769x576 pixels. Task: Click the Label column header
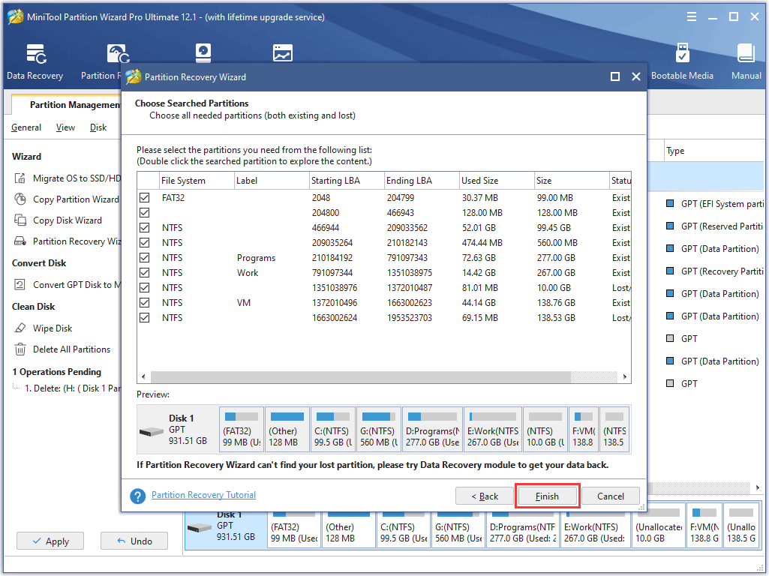tap(272, 181)
